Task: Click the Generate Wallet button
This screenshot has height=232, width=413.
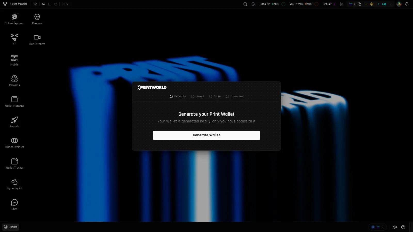Action: click(x=206, y=135)
